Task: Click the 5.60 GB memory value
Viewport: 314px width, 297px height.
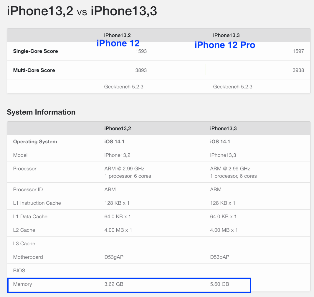Action: (219, 284)
